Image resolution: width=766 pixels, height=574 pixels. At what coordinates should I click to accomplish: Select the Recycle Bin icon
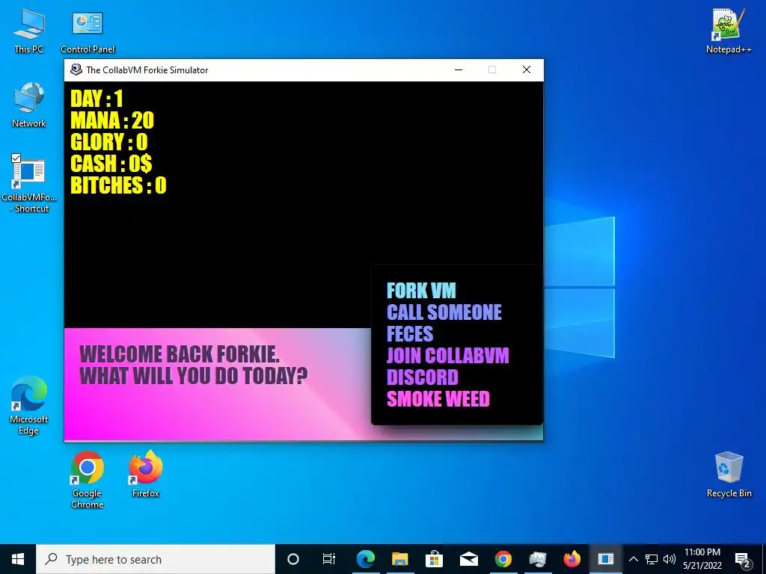point(729,475)
